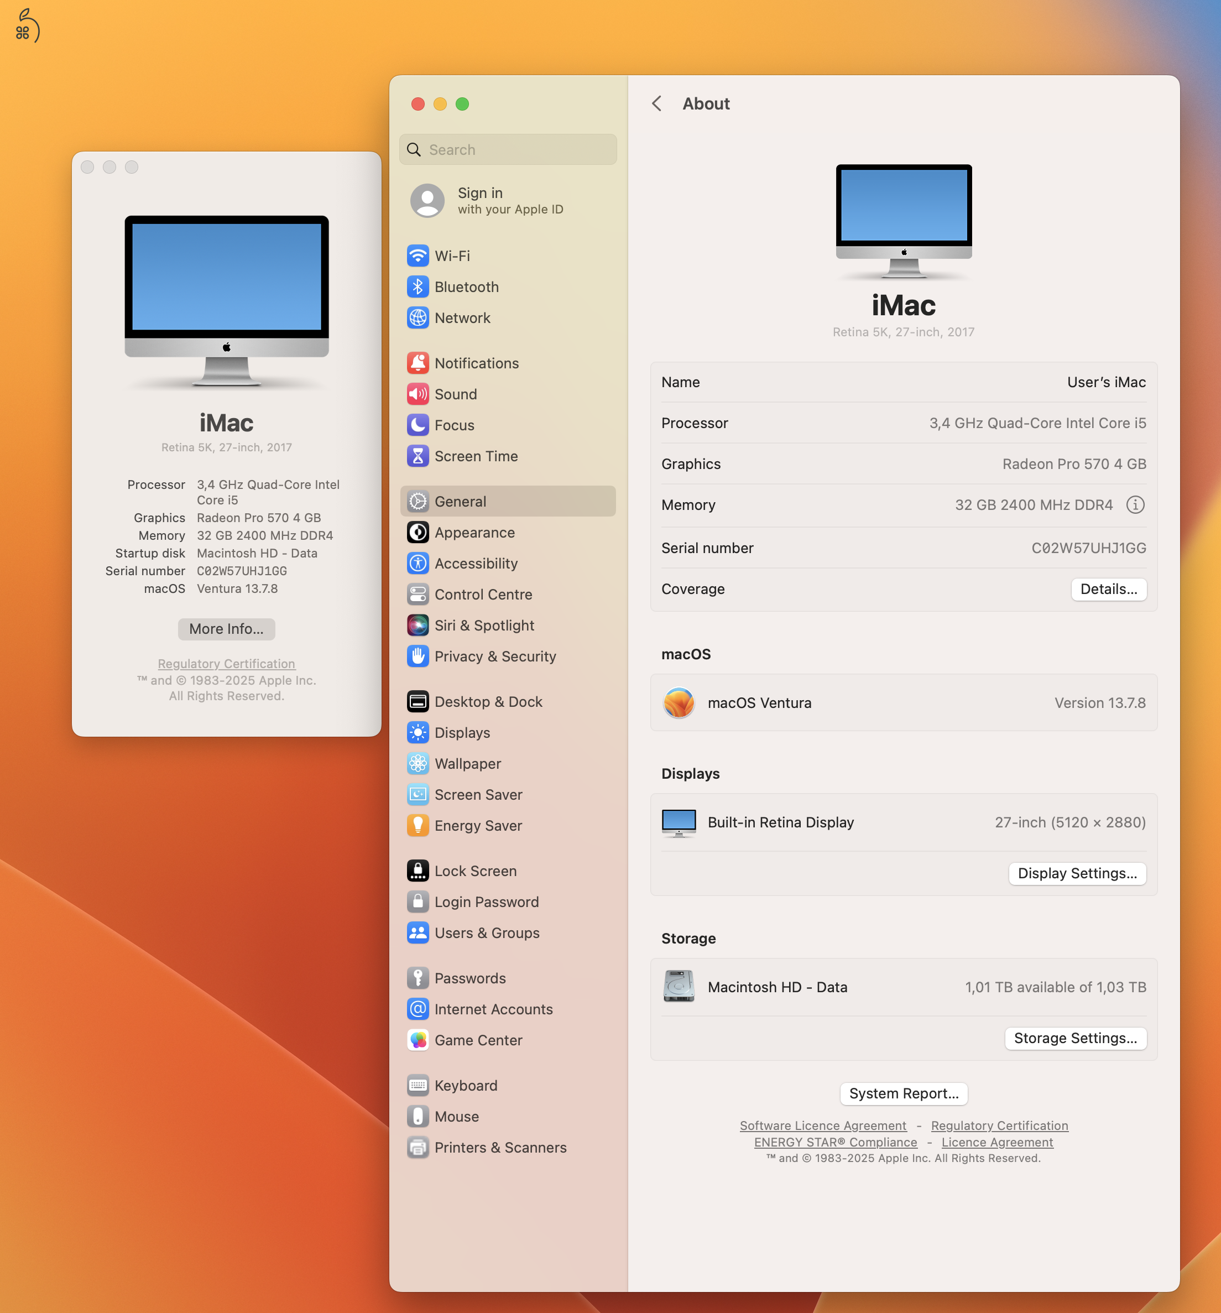Open Regulatory Certification link in System Settings

(x=999, y=1126)
